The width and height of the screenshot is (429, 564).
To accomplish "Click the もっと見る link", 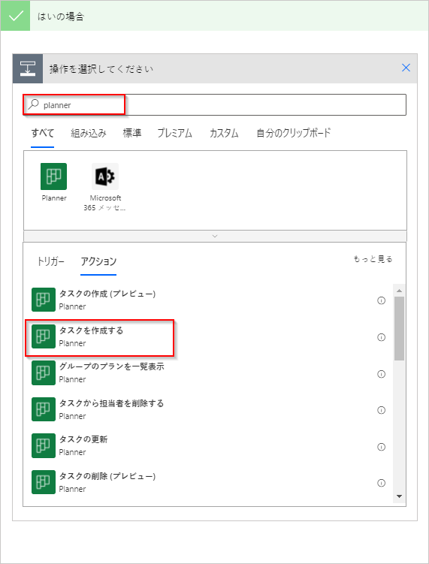I will 373,259.
